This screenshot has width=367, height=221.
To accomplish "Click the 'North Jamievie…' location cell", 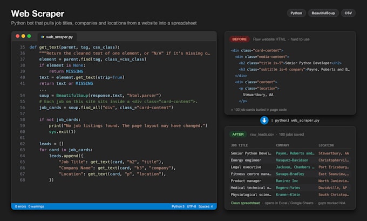I will coord(334,181).
